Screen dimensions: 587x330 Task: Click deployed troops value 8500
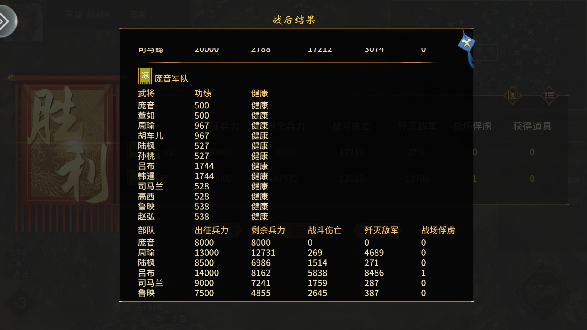pos(204,263)
